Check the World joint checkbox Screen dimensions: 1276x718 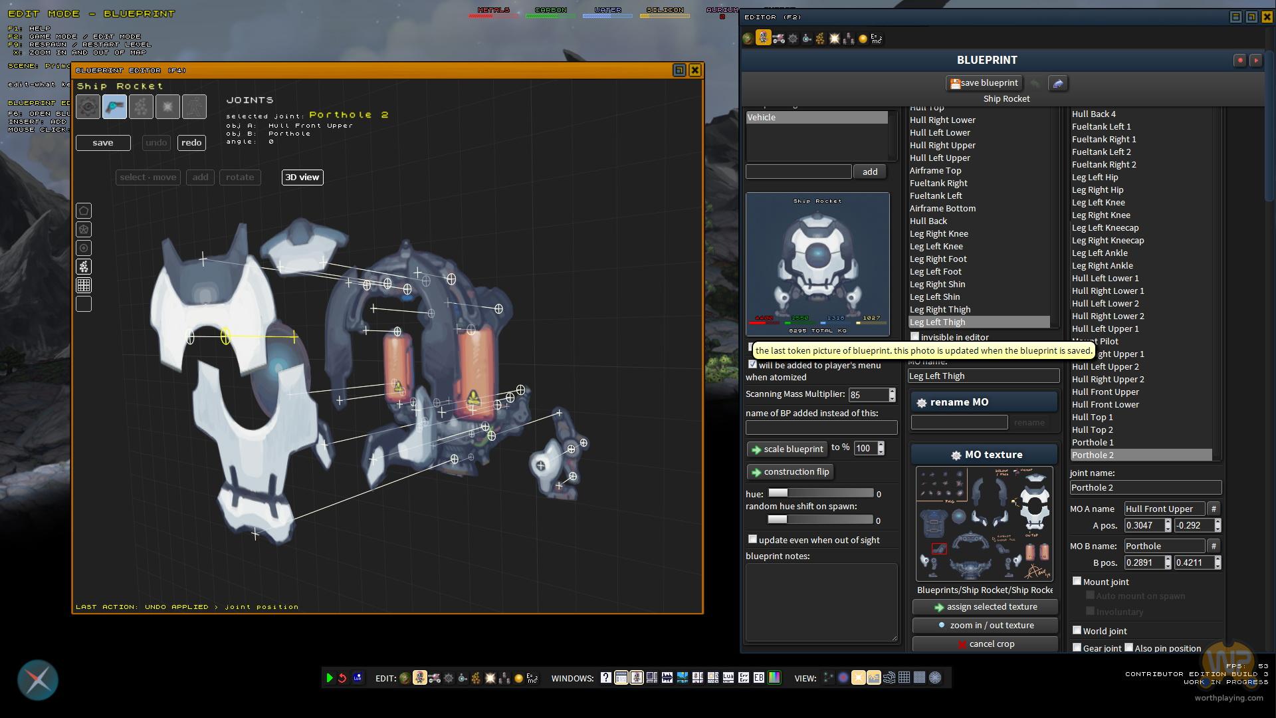point(1077,630)
